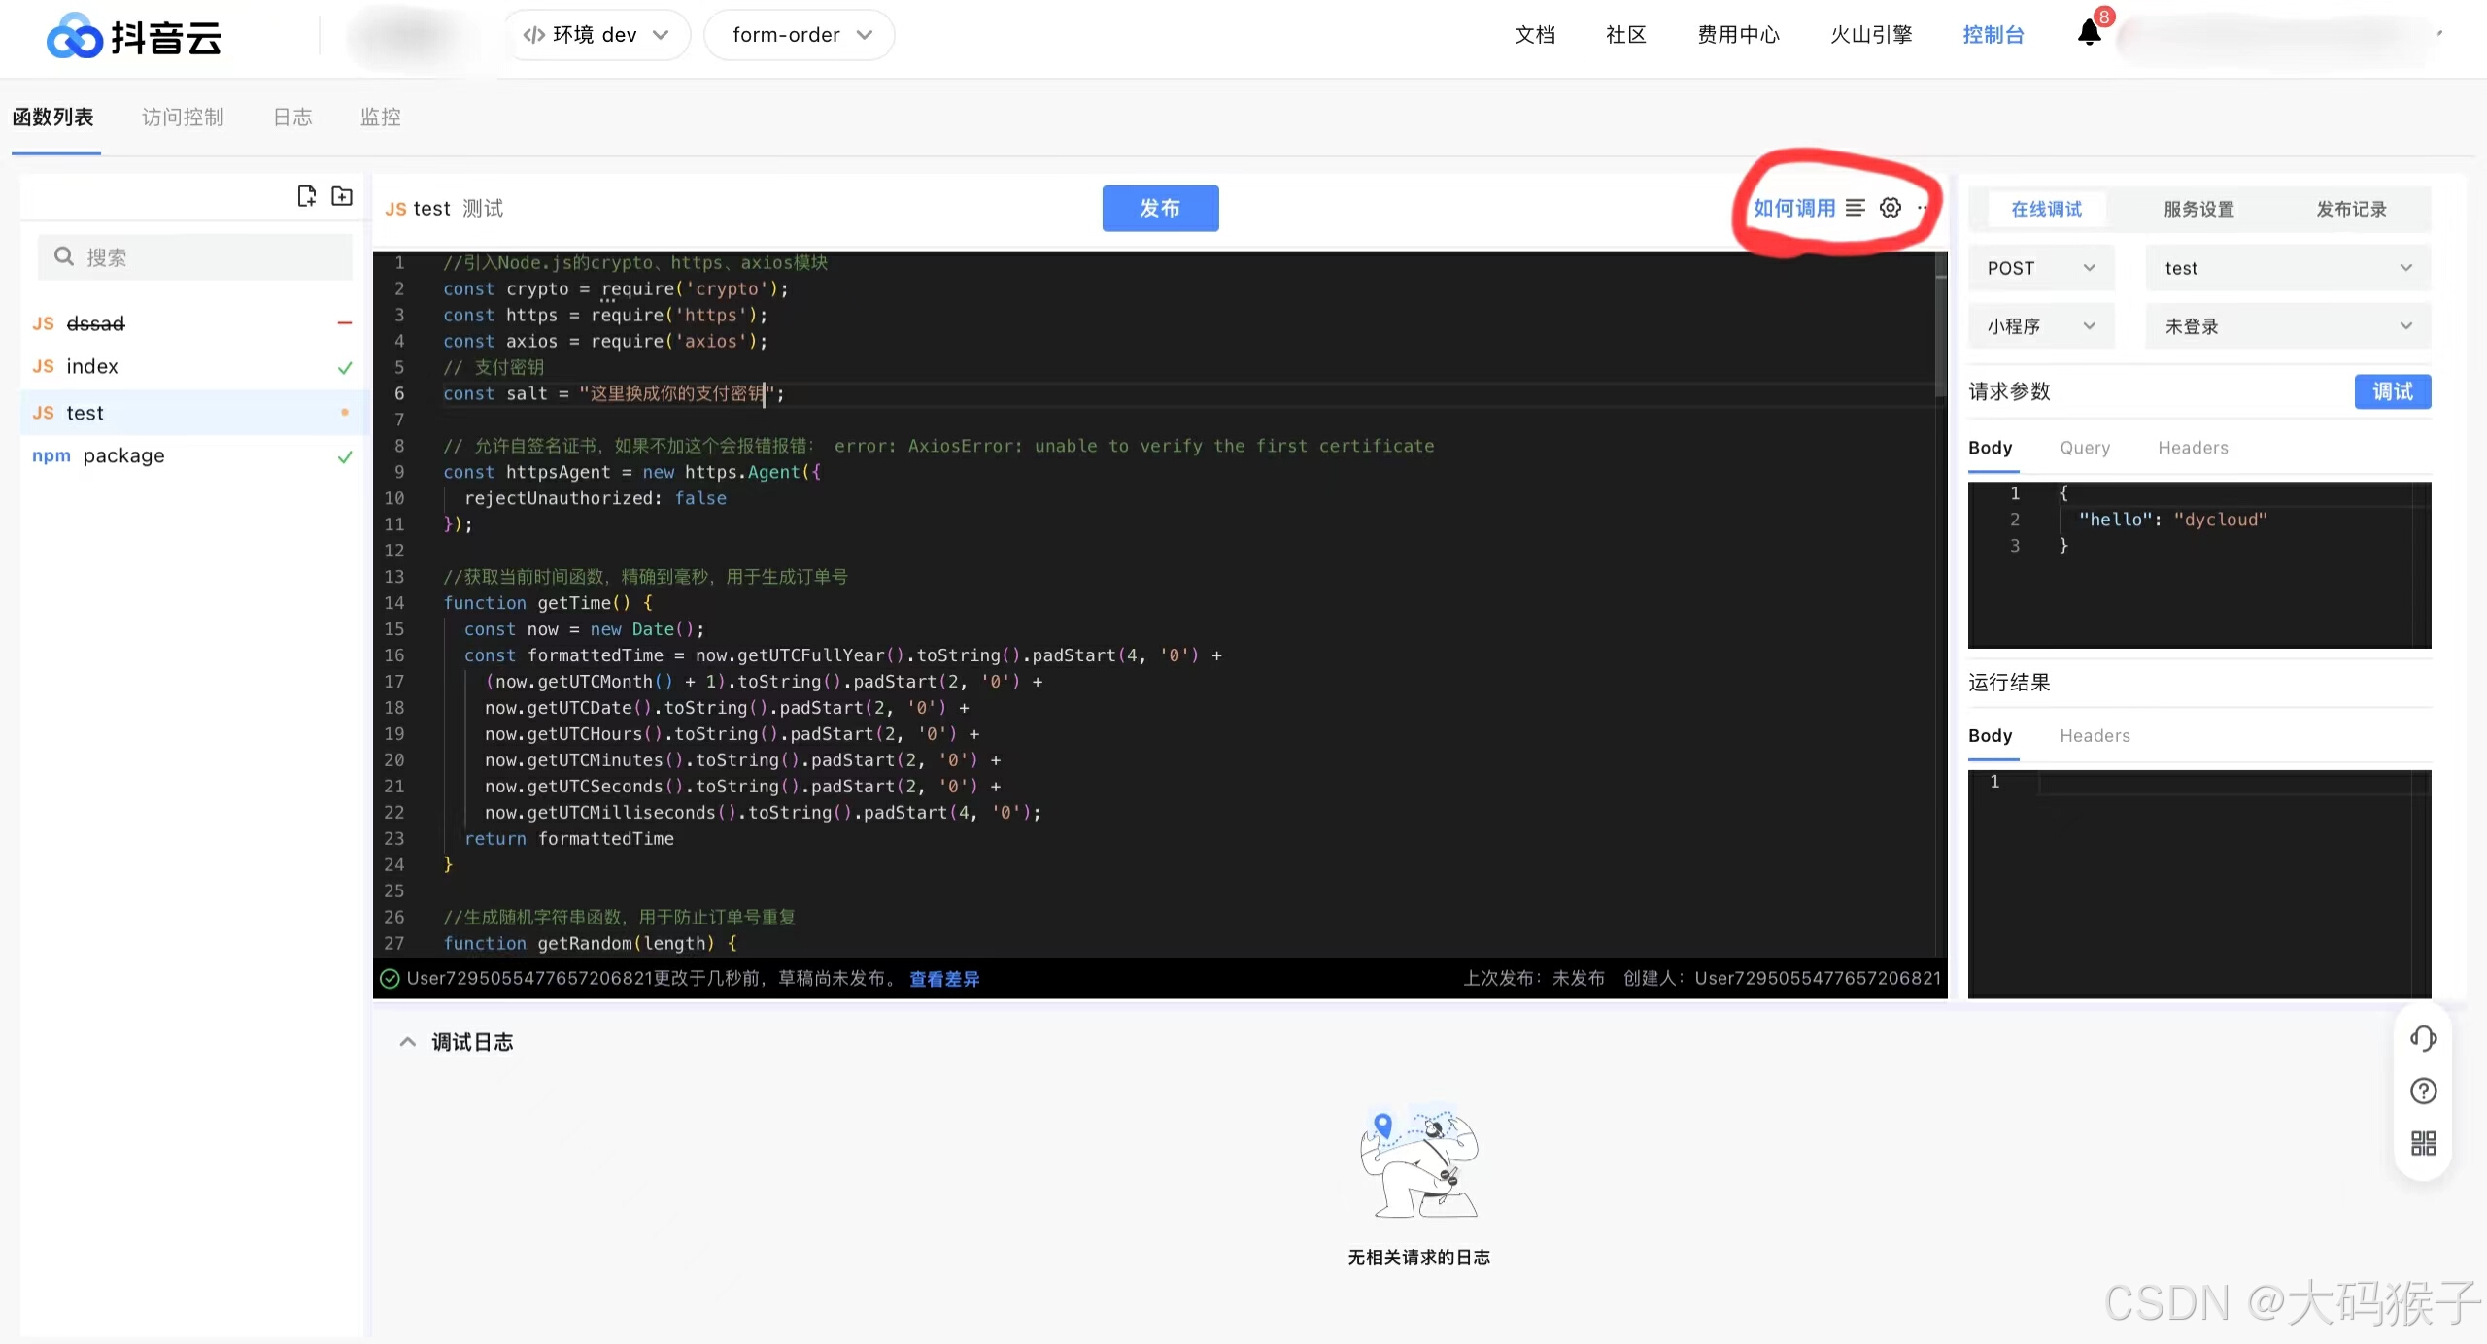
Task: Select the Query request tab
Action: click(x=2085, y=448)
